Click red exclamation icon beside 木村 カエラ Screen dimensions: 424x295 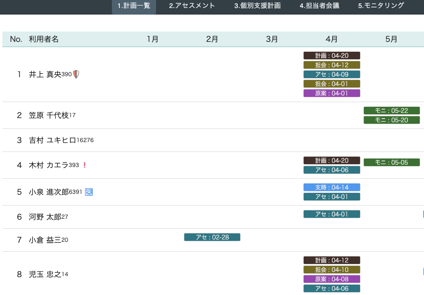pos(85,165)
